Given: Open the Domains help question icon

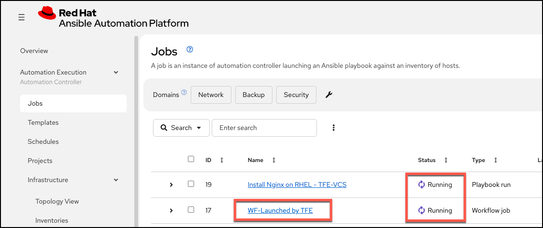Looking at the screenshot, I should [x=184, y=93].
